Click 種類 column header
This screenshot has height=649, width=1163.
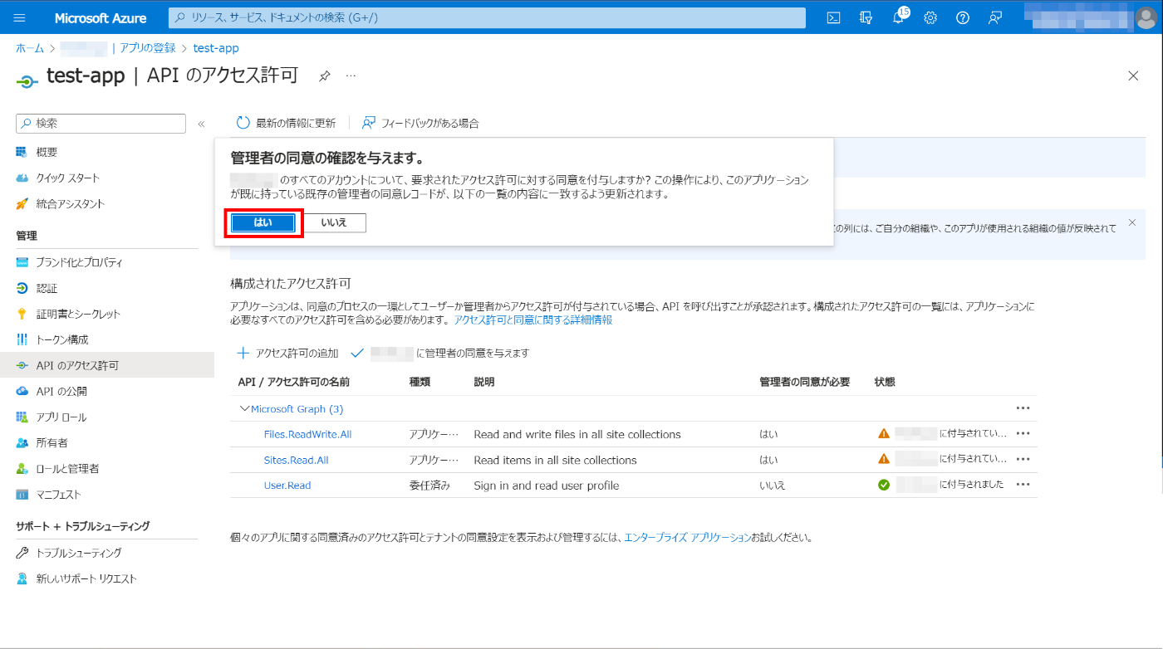(x=420, y=382)
